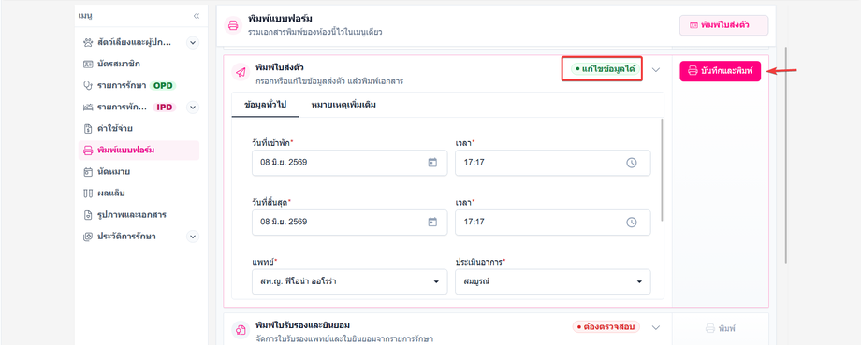
Task: Click the รวมเอกสารพิมพ์ของห้องนี้ไว้ในเมนูเดียว subtitle
Action: [315, 32]
